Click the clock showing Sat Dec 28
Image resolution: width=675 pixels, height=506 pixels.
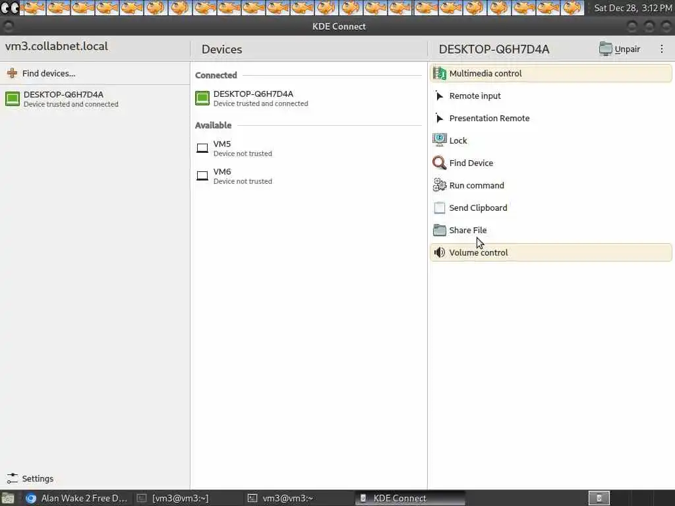click(632, 8)
